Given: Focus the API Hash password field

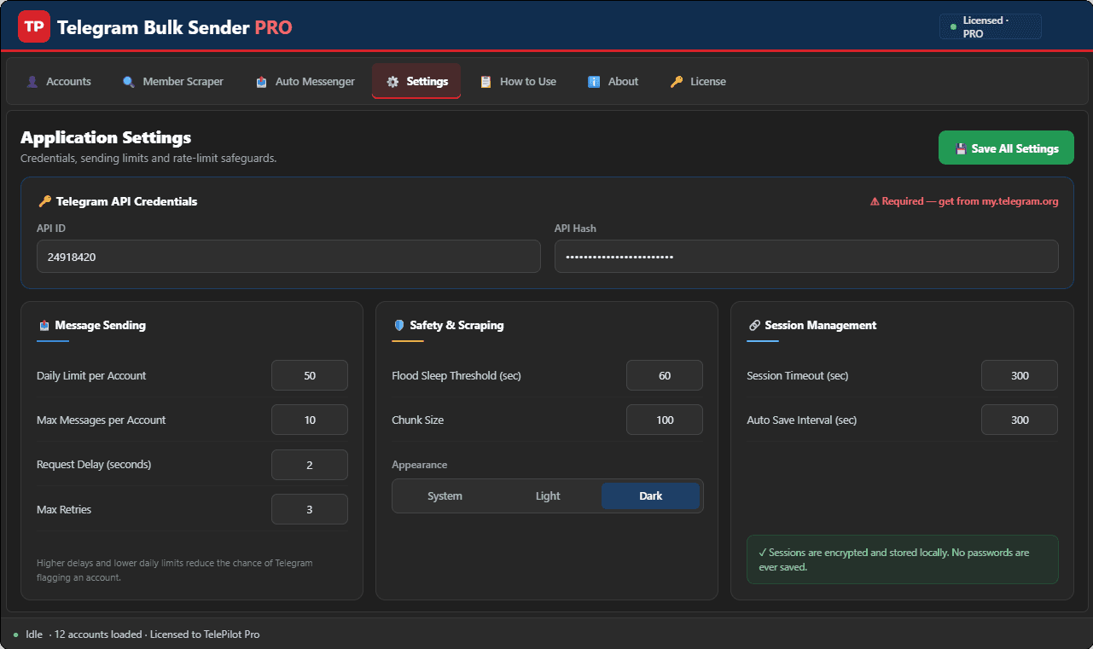Looking at the screenshot, I should (806, 257).
